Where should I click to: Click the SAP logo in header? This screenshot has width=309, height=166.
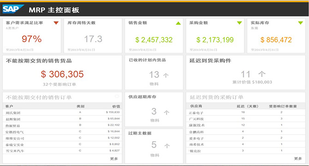(x=13, y=9)
